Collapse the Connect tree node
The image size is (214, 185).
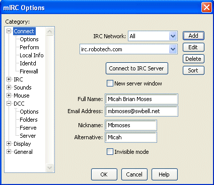(x=9, y=31)
